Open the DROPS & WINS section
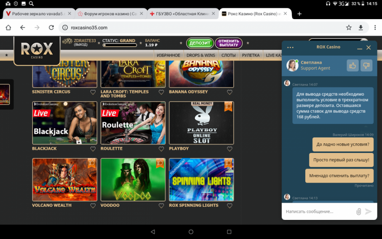Image resolution: width=382 pixels, height=239 pixels. (x=201, y=55)
